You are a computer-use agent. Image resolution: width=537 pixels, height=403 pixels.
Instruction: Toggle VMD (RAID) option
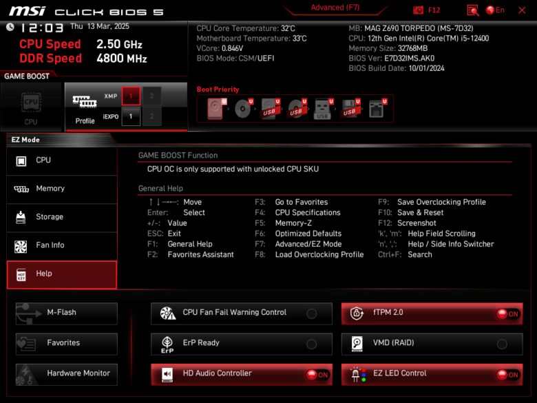click(432, 344)
